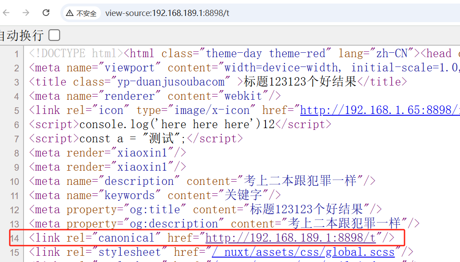Click the stylesheet rel value on line 15
Screen dimensions: 460x262
tap(129, 252)
